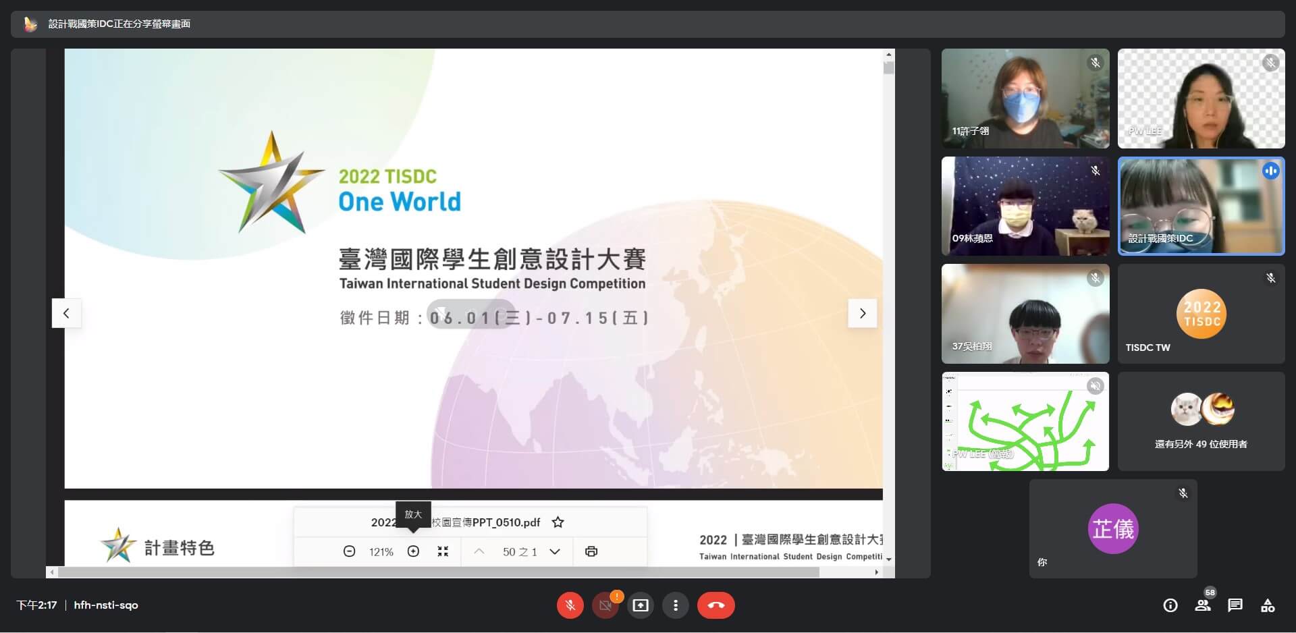Advance to the next slide with right arrow
Screen dimensions: 1296x633
(x=862, y=313)
